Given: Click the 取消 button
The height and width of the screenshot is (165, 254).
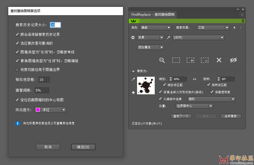Looking at the screenshot, I should point(48,147).
